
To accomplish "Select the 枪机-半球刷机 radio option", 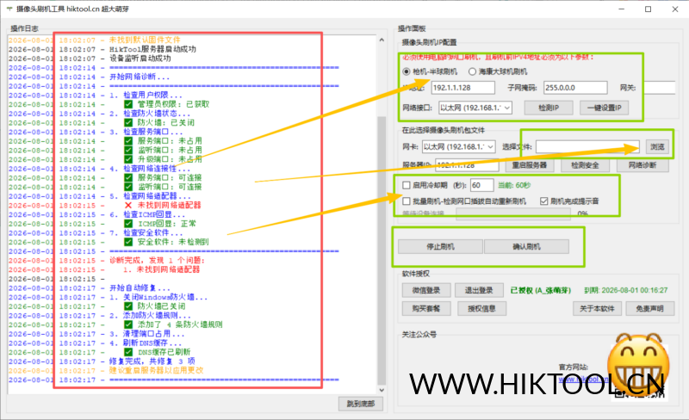I will pos(407,71).
